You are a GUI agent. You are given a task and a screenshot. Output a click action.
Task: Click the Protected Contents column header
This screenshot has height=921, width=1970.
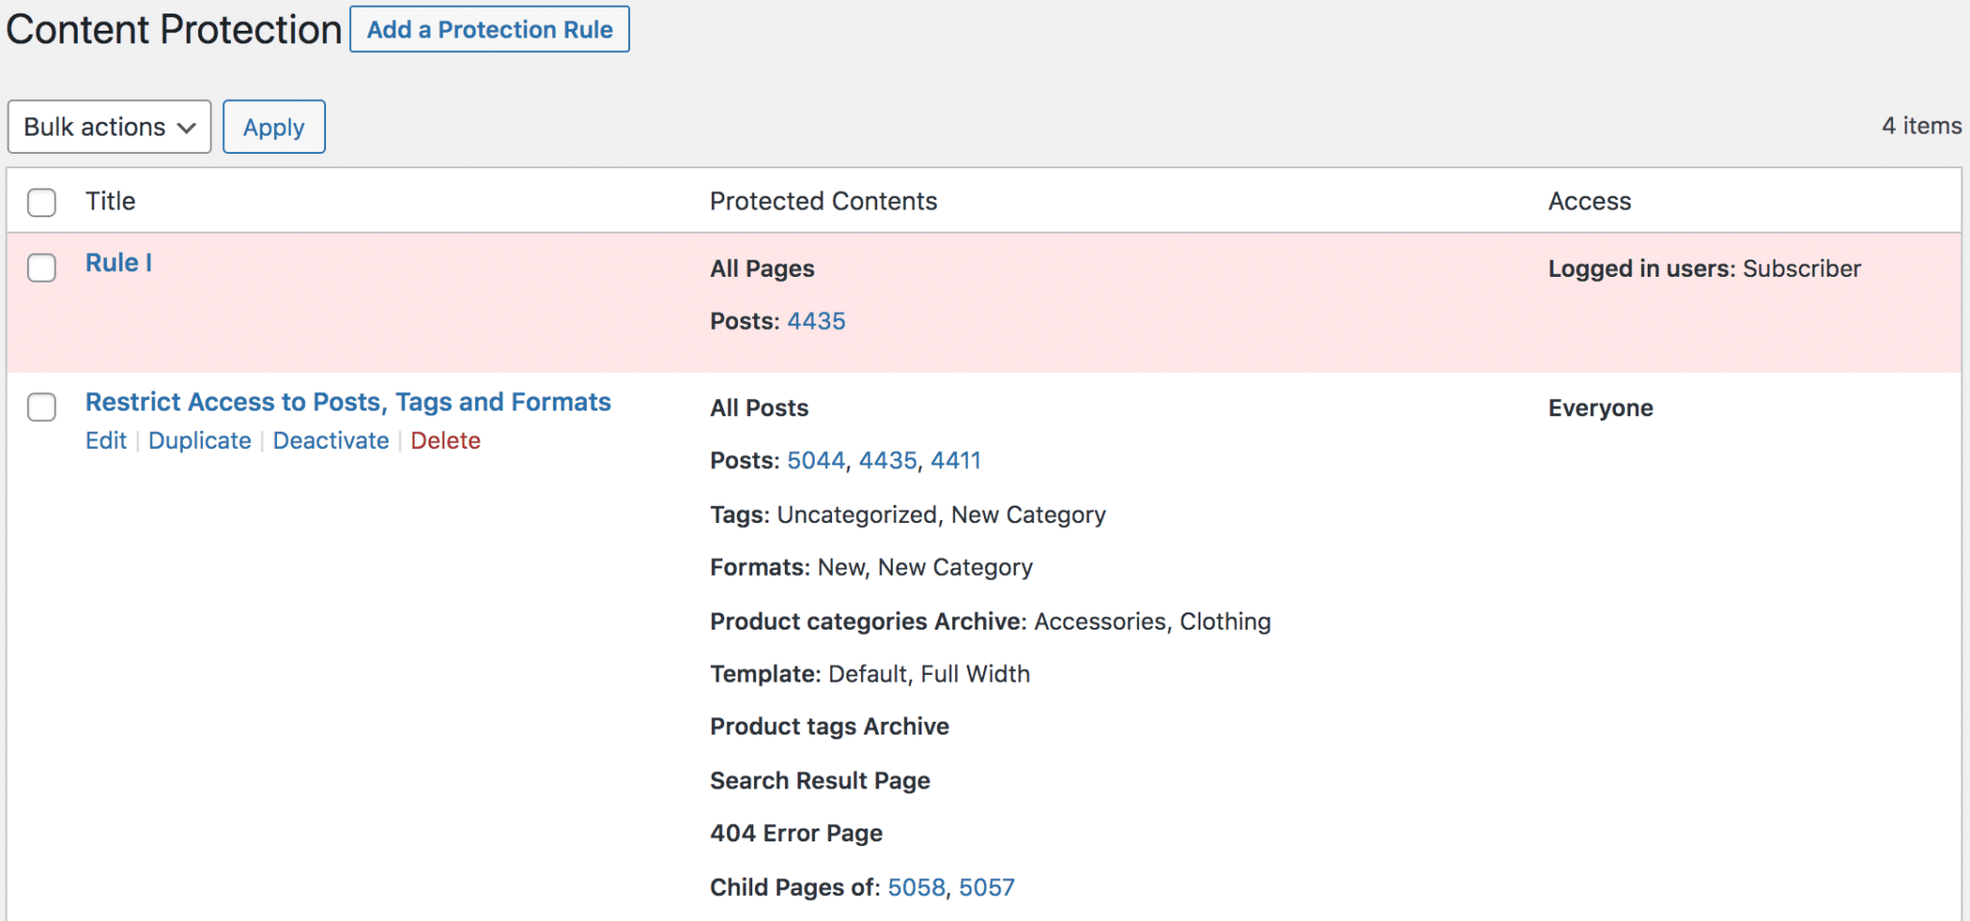tap(823, 201)
